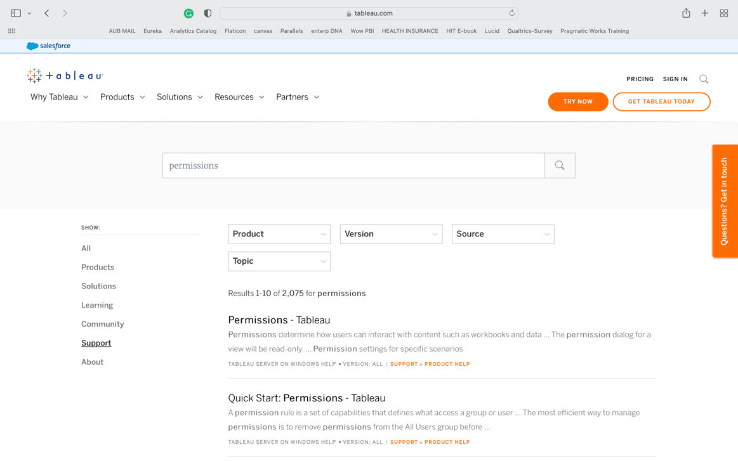Image resolution: width=738 pixels, height=461 pixels.
Task: Open the enterp DNA bookmark
Action: pos(327,31)
